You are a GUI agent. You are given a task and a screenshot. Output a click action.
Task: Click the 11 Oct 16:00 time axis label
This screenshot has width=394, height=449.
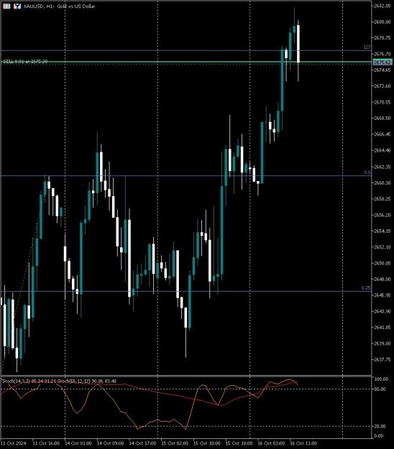click(46, 443)
